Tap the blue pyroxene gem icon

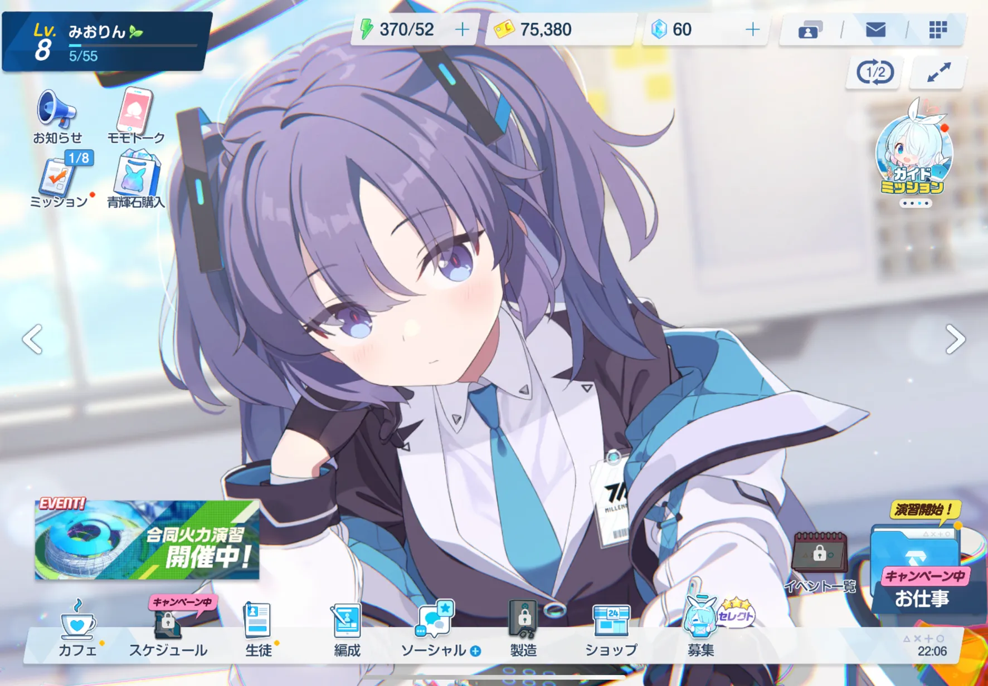click(659, 29)
